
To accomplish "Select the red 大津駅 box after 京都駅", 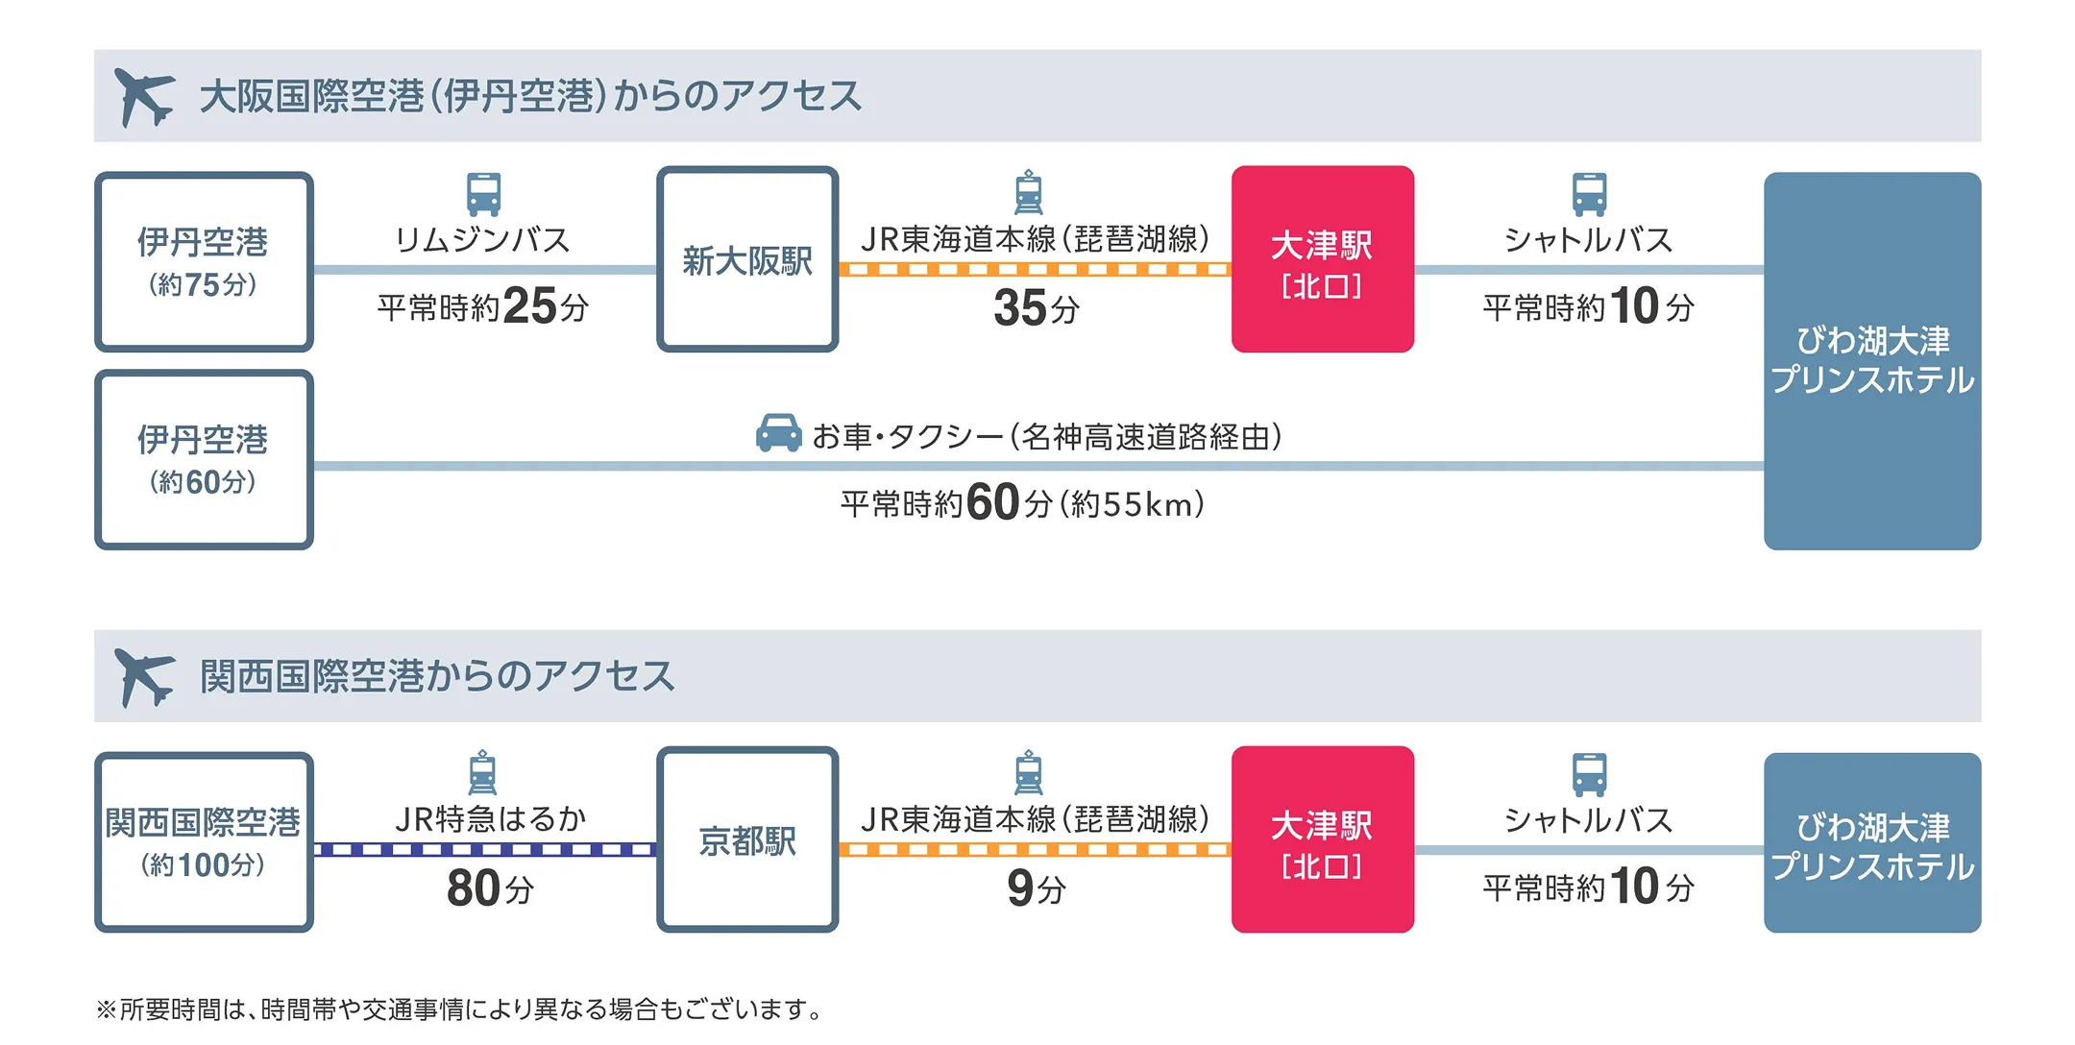I will (x=1322, y=840).
